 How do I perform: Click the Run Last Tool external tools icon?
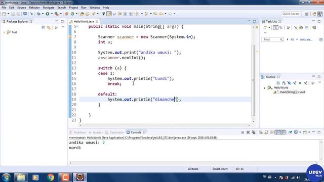pos(56,14)
